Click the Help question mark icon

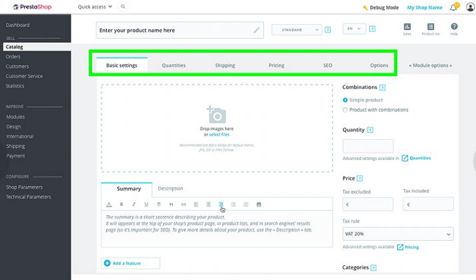coord(454,28)
